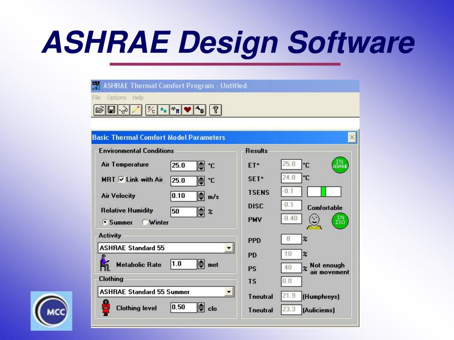Click the MCC logo on the slide
Viewport: 454px width, 340px height.
[x=51, y=311]
